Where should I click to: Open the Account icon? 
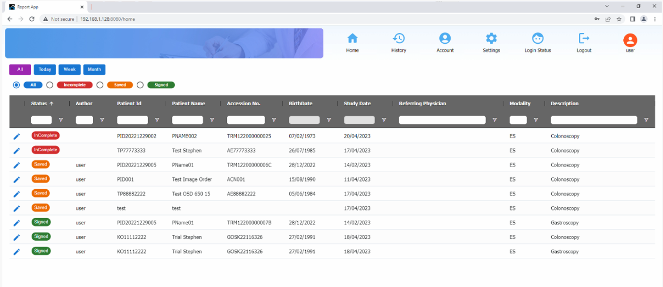tap(445, 38)
